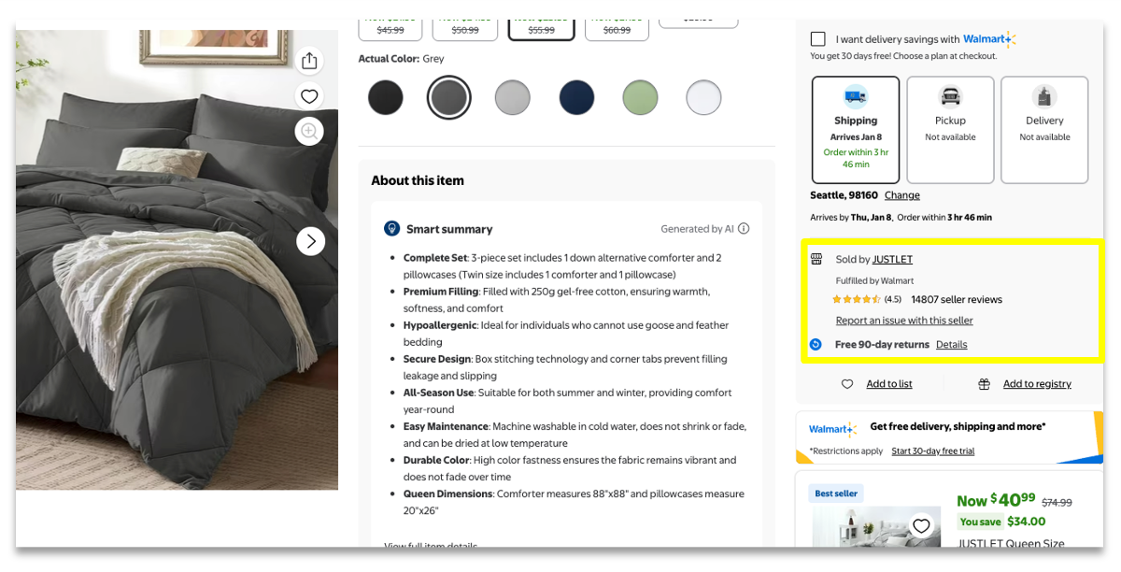1121x572 pixels.
Task: Choose the navy blue color swatch
Action: [x=576, y=97]
